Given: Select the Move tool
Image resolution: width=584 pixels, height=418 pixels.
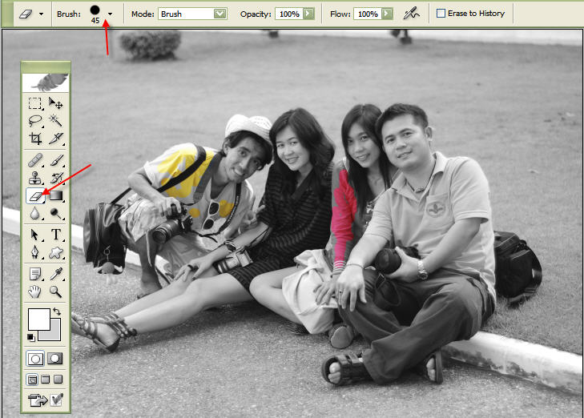Looking at the screenshot, I should click(56, 103).
